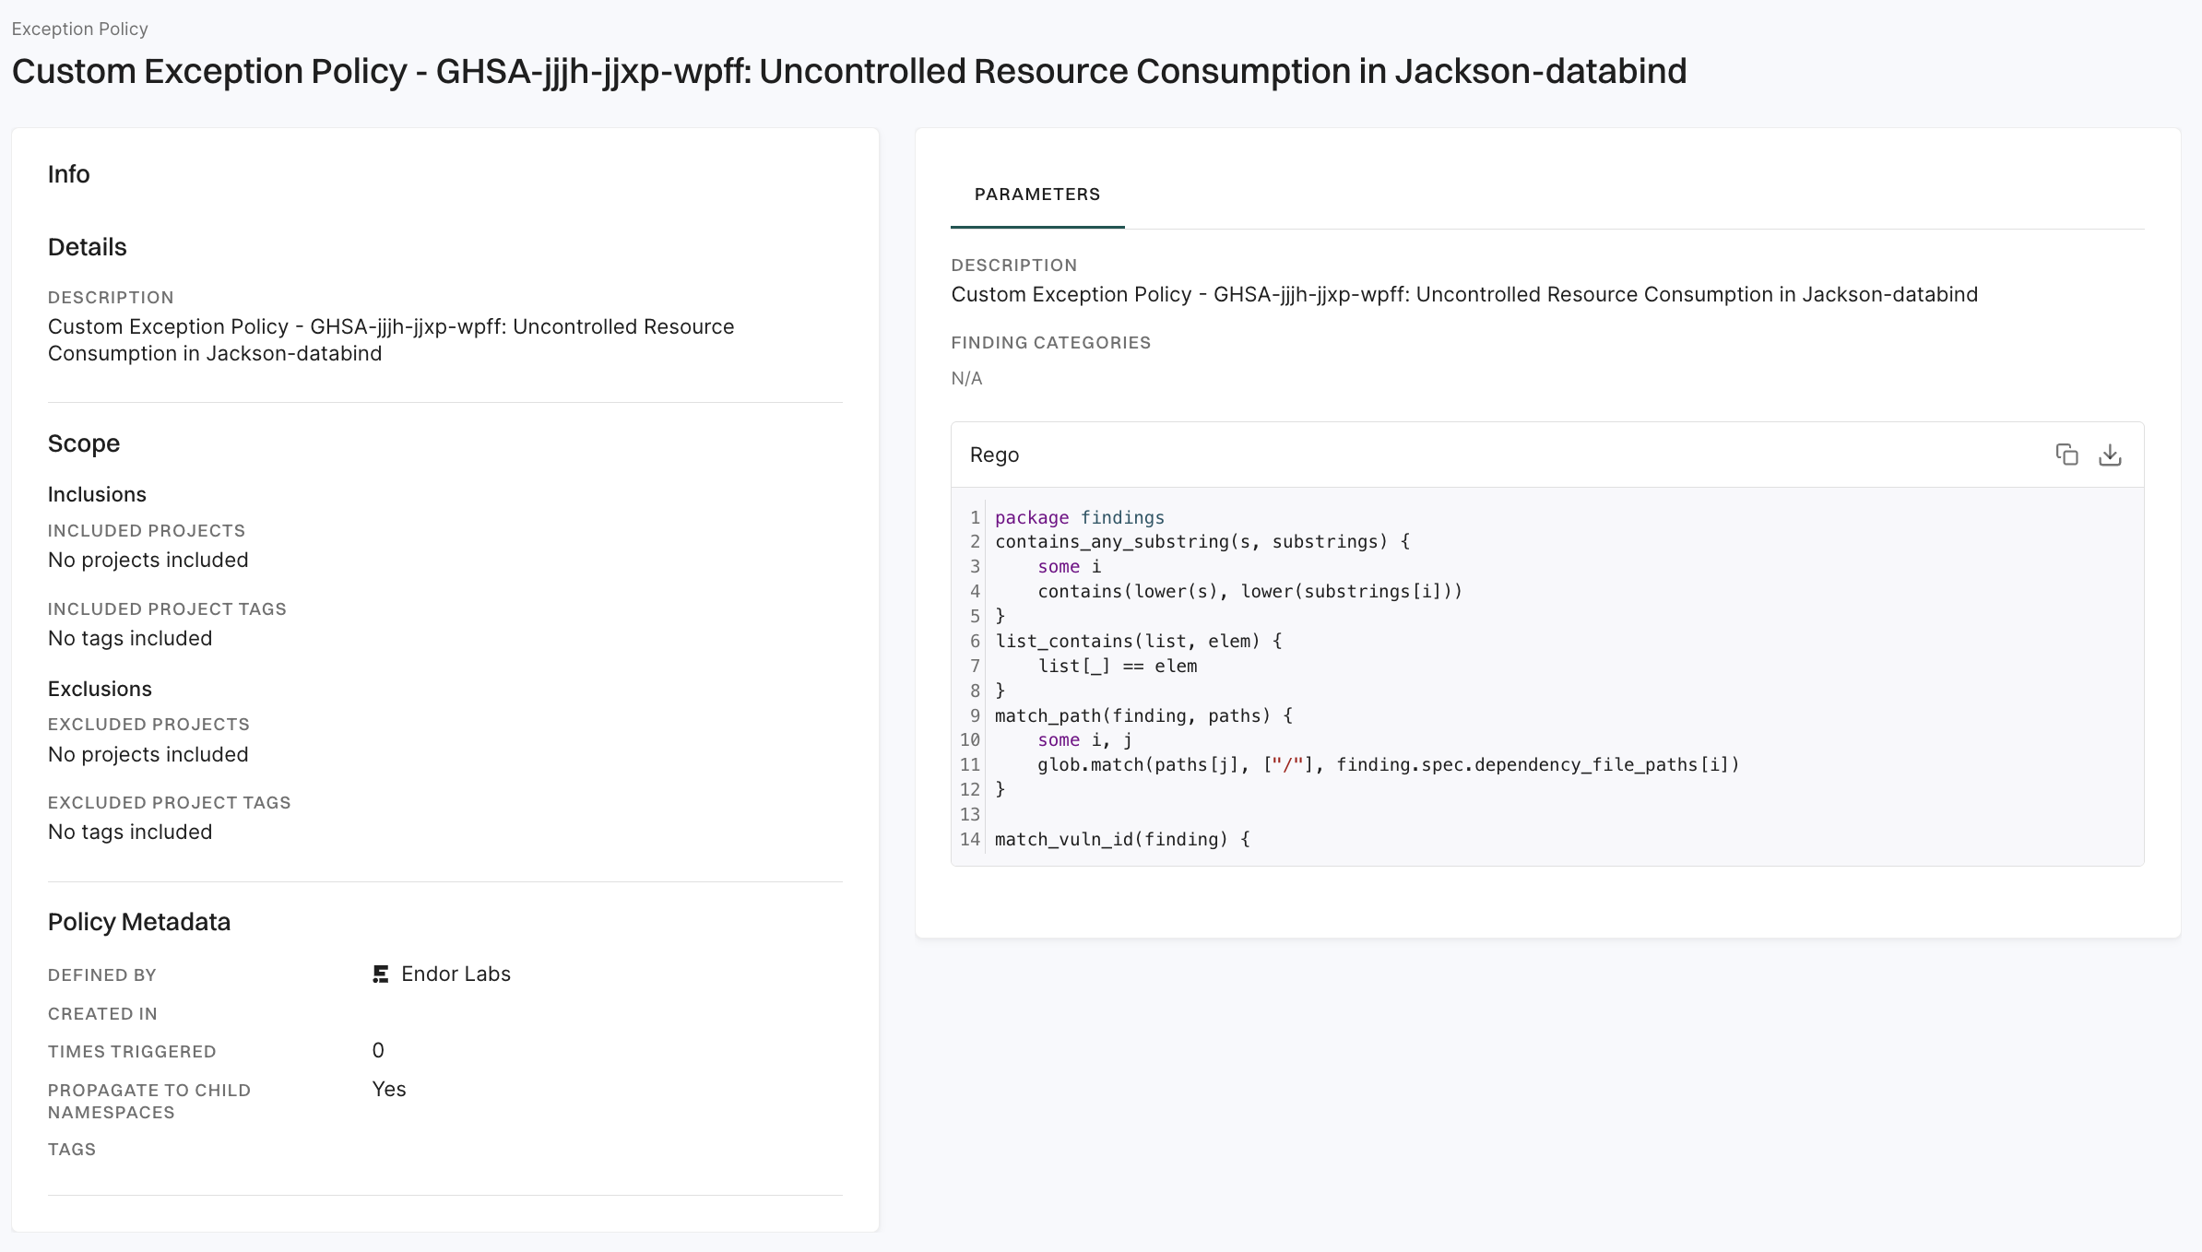Viewport: 2202px width, 1252px height.
Task: Click line 1 'package findings' in code
Action: click(1079, 517)
